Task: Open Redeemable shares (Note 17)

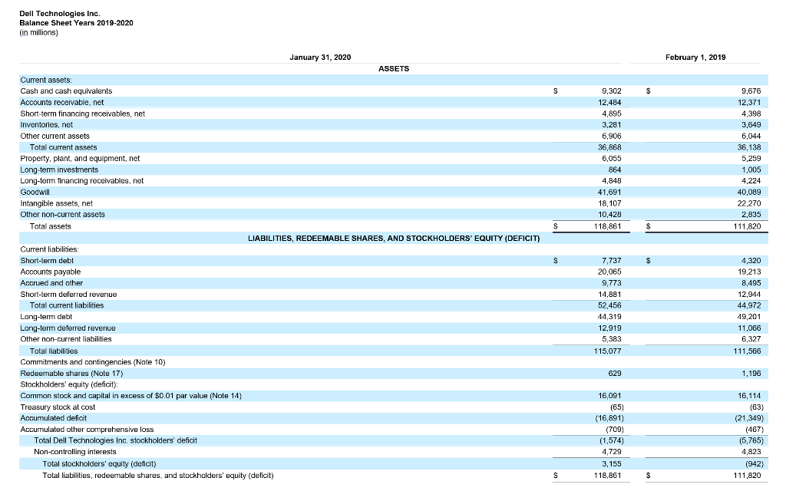Action: pyautogui.click(x=66, y=373)
